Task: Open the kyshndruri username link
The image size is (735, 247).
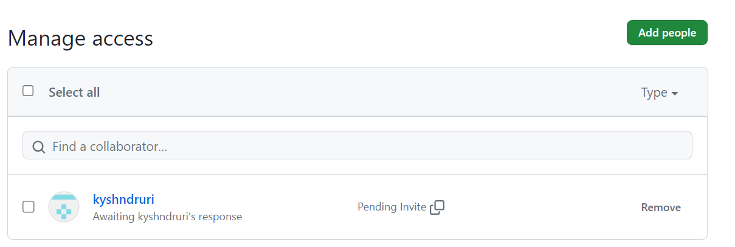Action: click(123, 199)
